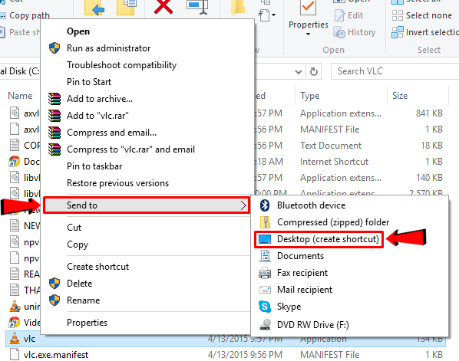Open Properties from context menu
The image size is (459, 361).
[x=87, y=323]
